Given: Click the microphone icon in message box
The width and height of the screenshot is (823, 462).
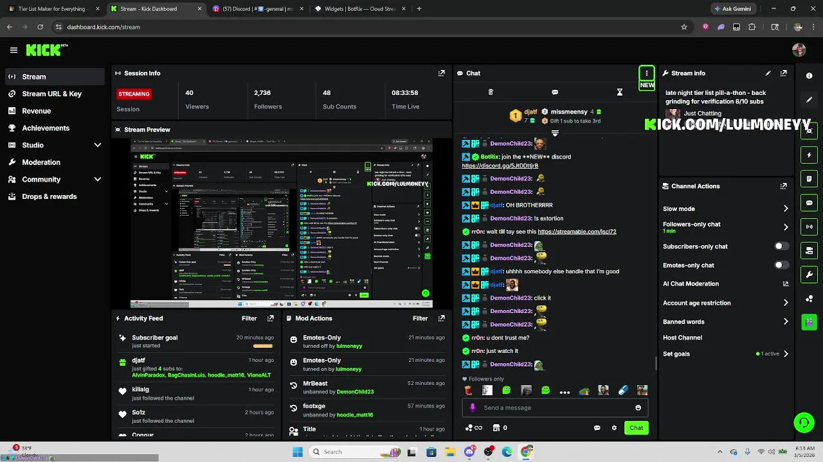Looking at the screenshot, I should 473,407.
